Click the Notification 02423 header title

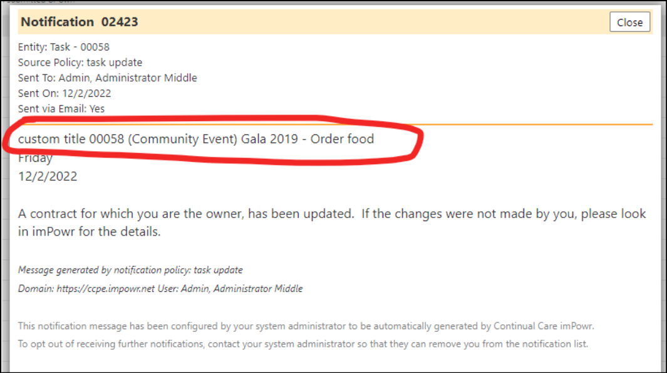point(80,22)
